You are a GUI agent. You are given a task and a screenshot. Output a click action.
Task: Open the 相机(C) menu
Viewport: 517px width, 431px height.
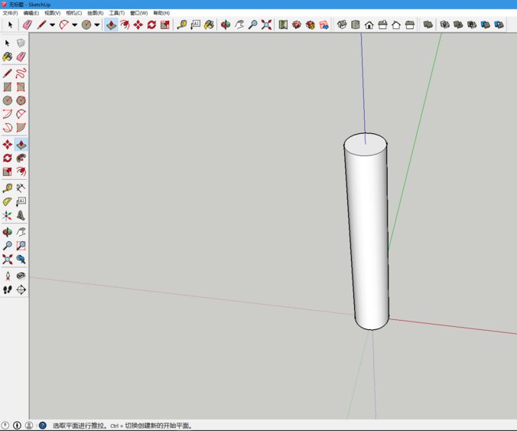click(x=74, y=13)
